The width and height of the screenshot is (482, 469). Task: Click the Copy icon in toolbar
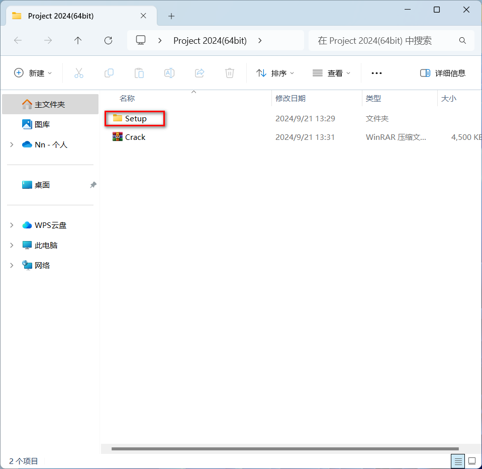109,73
